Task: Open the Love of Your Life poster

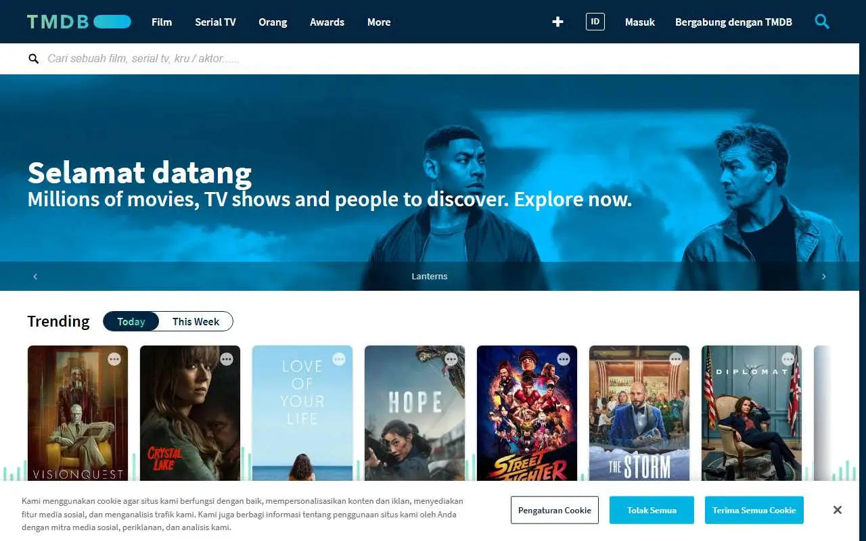Action: coord(302,413)
